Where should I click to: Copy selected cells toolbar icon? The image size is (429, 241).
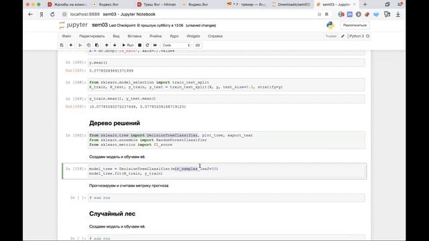88,45
